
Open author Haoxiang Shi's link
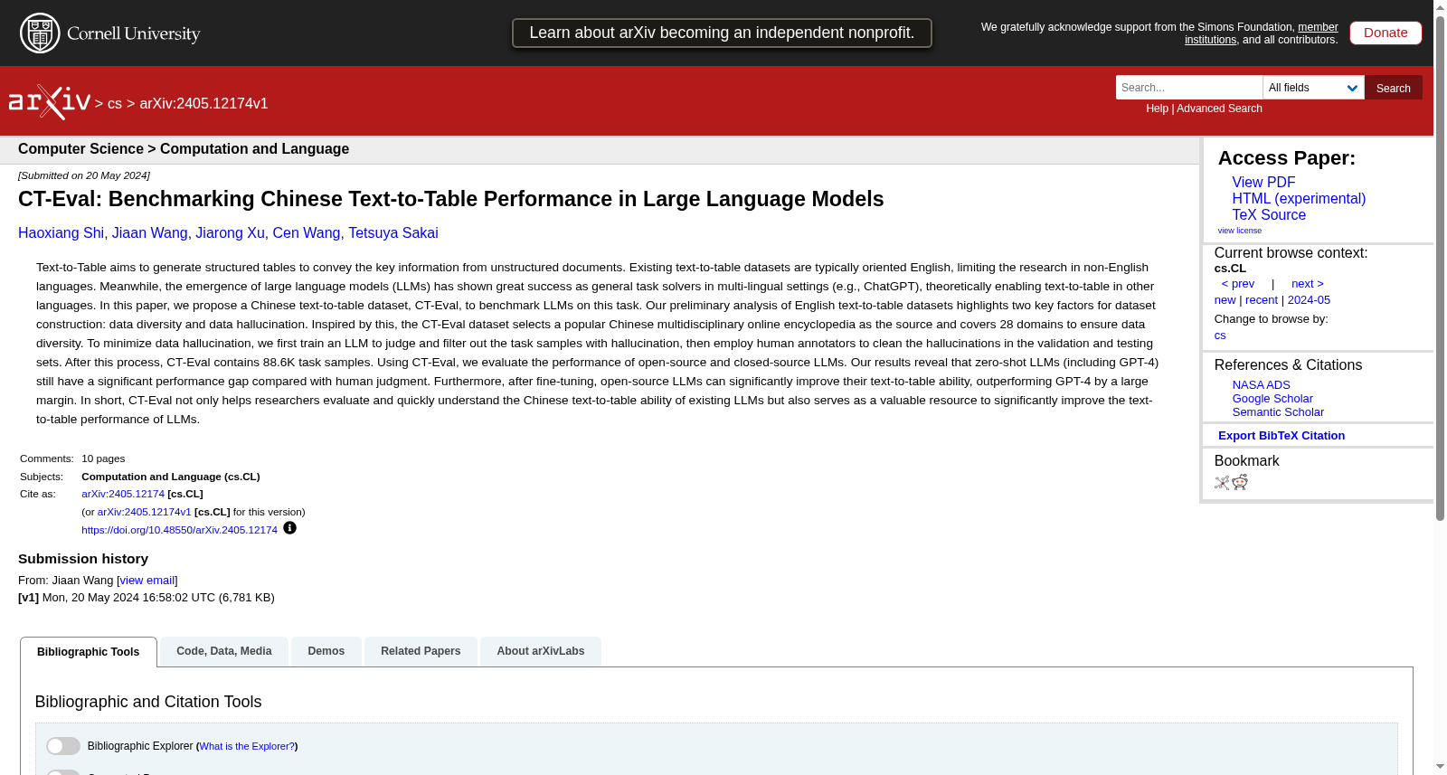pyautogui.click(x=61, y=233)
